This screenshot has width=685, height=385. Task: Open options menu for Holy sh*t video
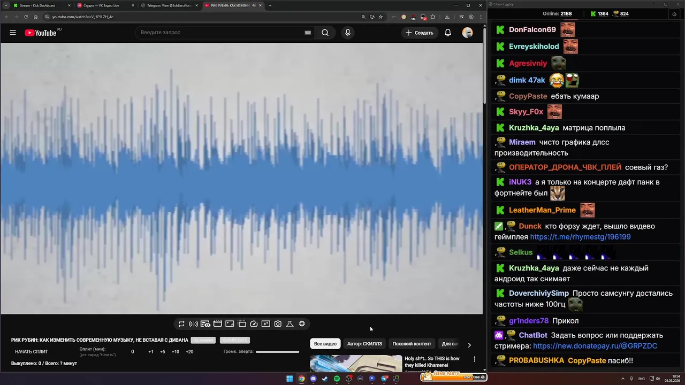[474, 359]
